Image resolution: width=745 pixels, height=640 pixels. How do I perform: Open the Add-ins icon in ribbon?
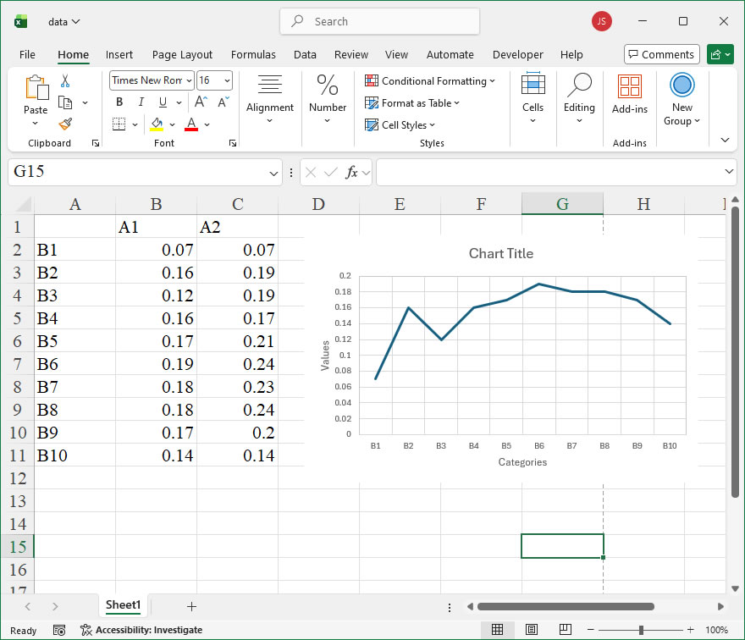pos(629,92)
